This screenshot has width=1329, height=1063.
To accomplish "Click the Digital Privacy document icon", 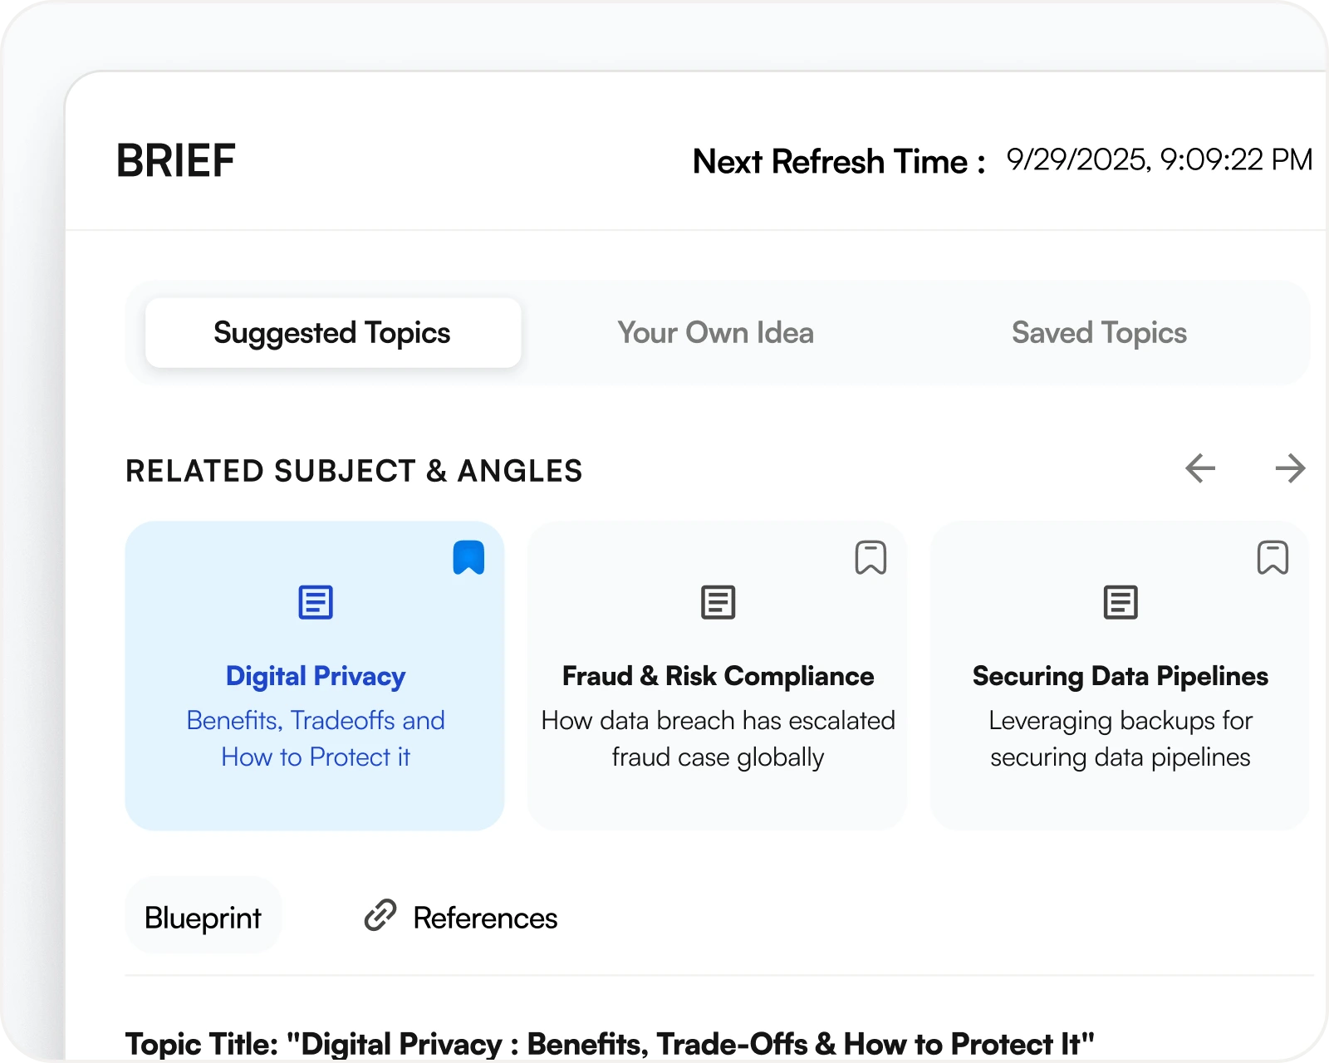I will tap(316, 602).
